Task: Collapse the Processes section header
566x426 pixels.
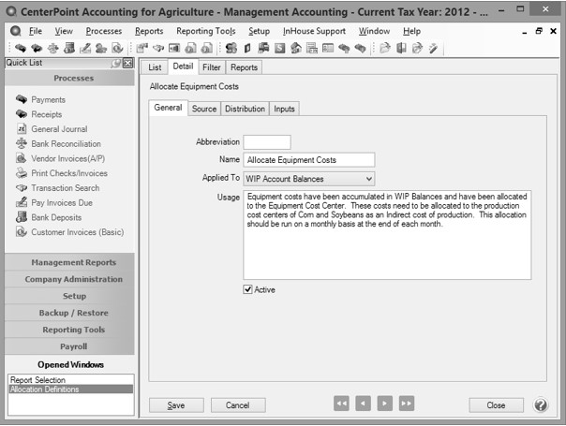Action: (69, 78)
